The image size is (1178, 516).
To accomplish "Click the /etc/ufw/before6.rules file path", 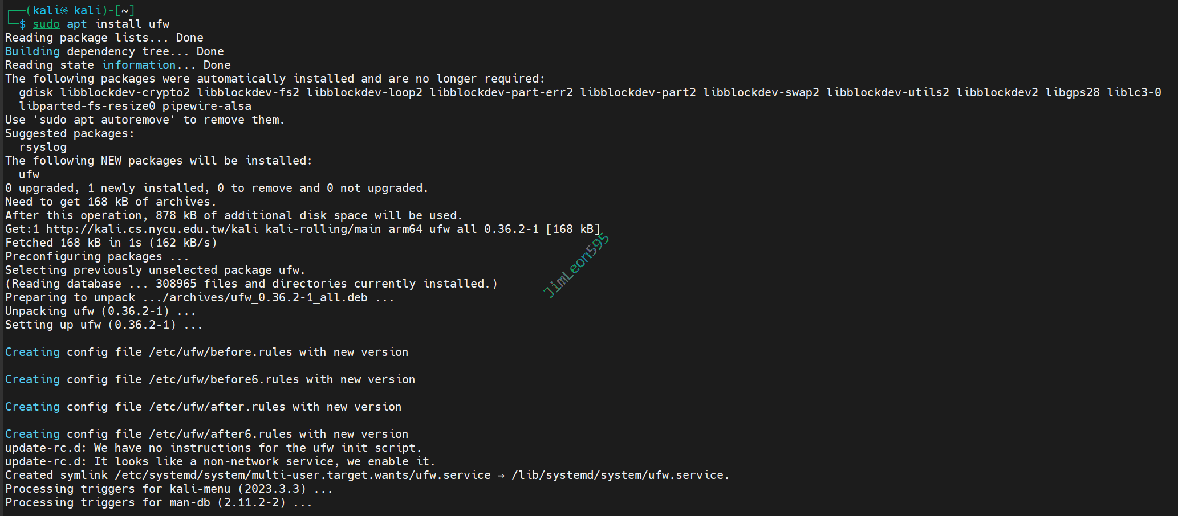I will click(x=224, y=379).
